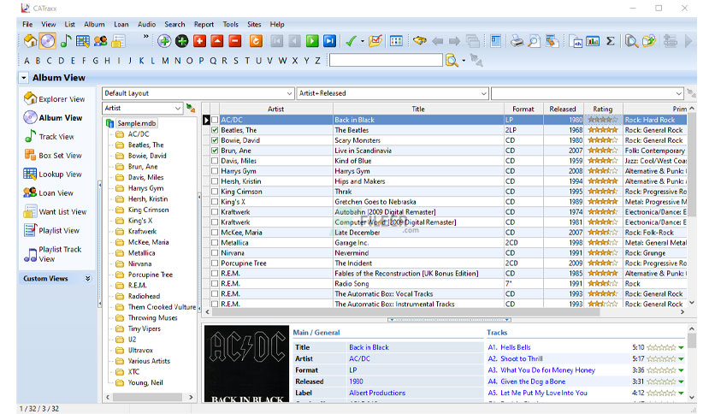Click the orange refresh toolbar icon

coord(256,40)
